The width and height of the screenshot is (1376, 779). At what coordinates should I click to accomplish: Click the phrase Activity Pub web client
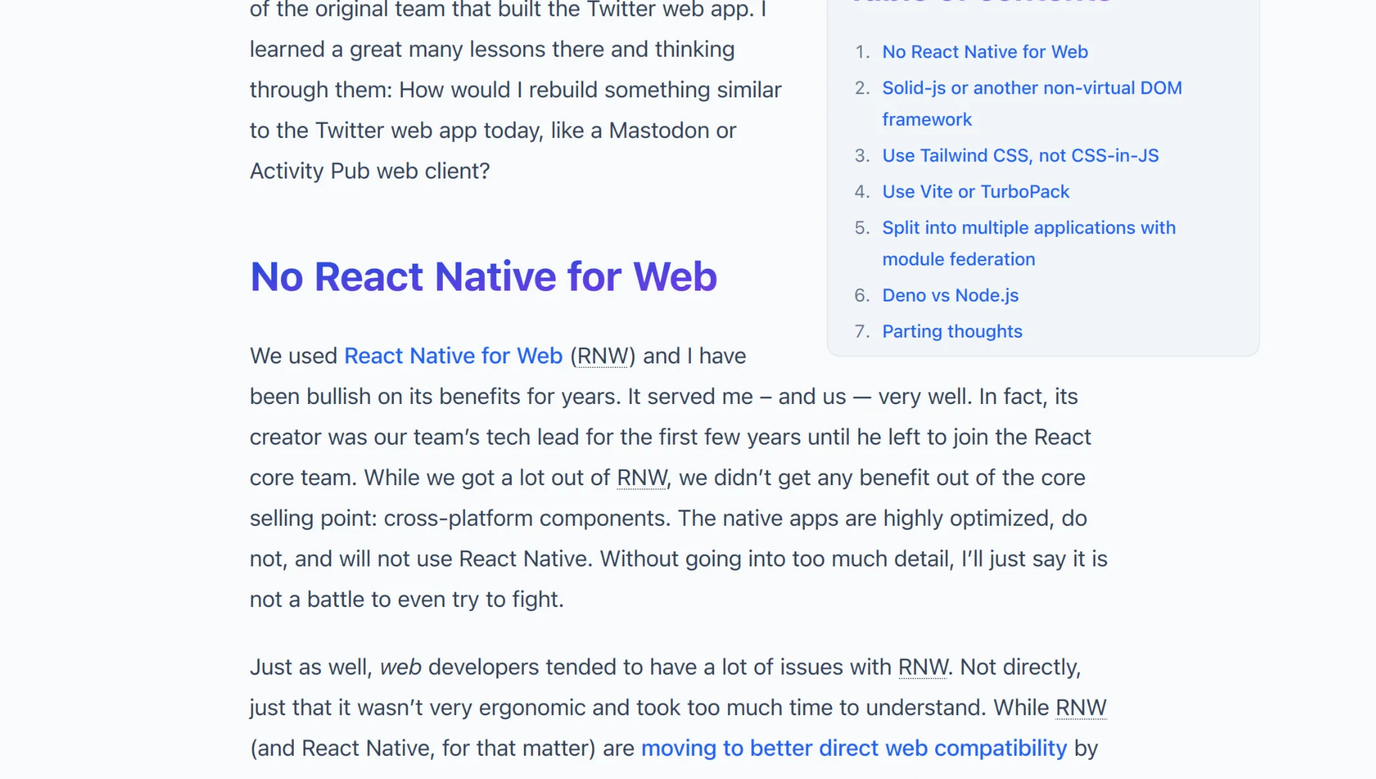click(x=368, y=170)
